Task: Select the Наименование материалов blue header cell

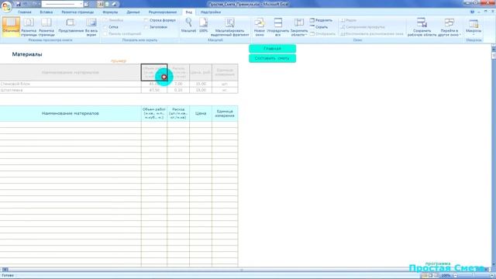Action: (x=71, y=114)
